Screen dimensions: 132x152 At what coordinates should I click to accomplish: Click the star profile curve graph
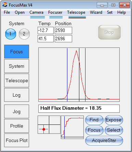click(79, 75)
